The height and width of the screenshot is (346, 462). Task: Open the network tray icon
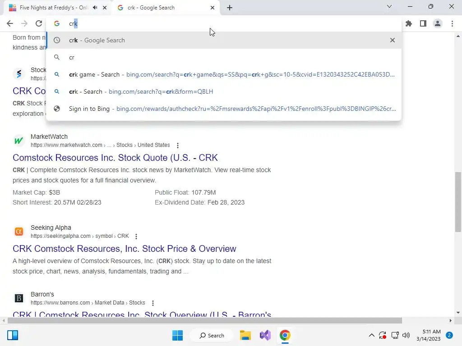[x=395, y=335]
